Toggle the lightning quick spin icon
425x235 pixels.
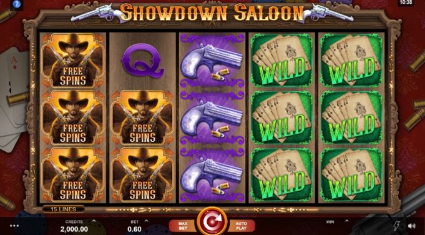(x=397, y=226)
